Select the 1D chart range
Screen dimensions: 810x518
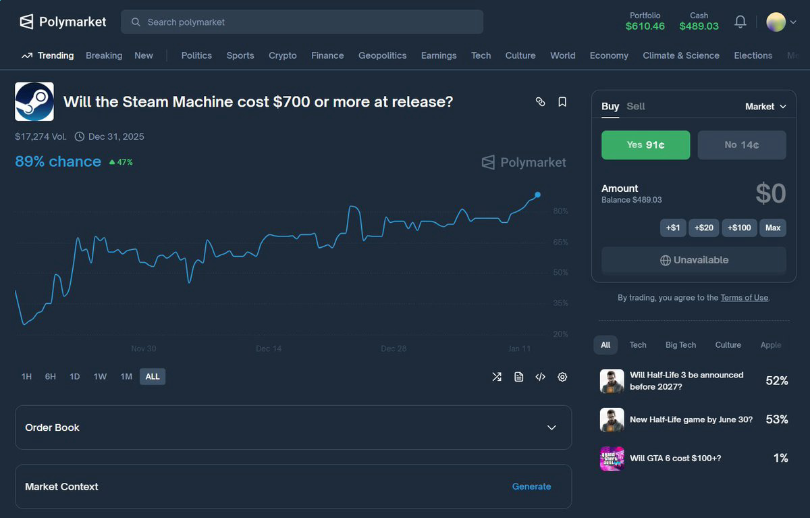point(75,377)
